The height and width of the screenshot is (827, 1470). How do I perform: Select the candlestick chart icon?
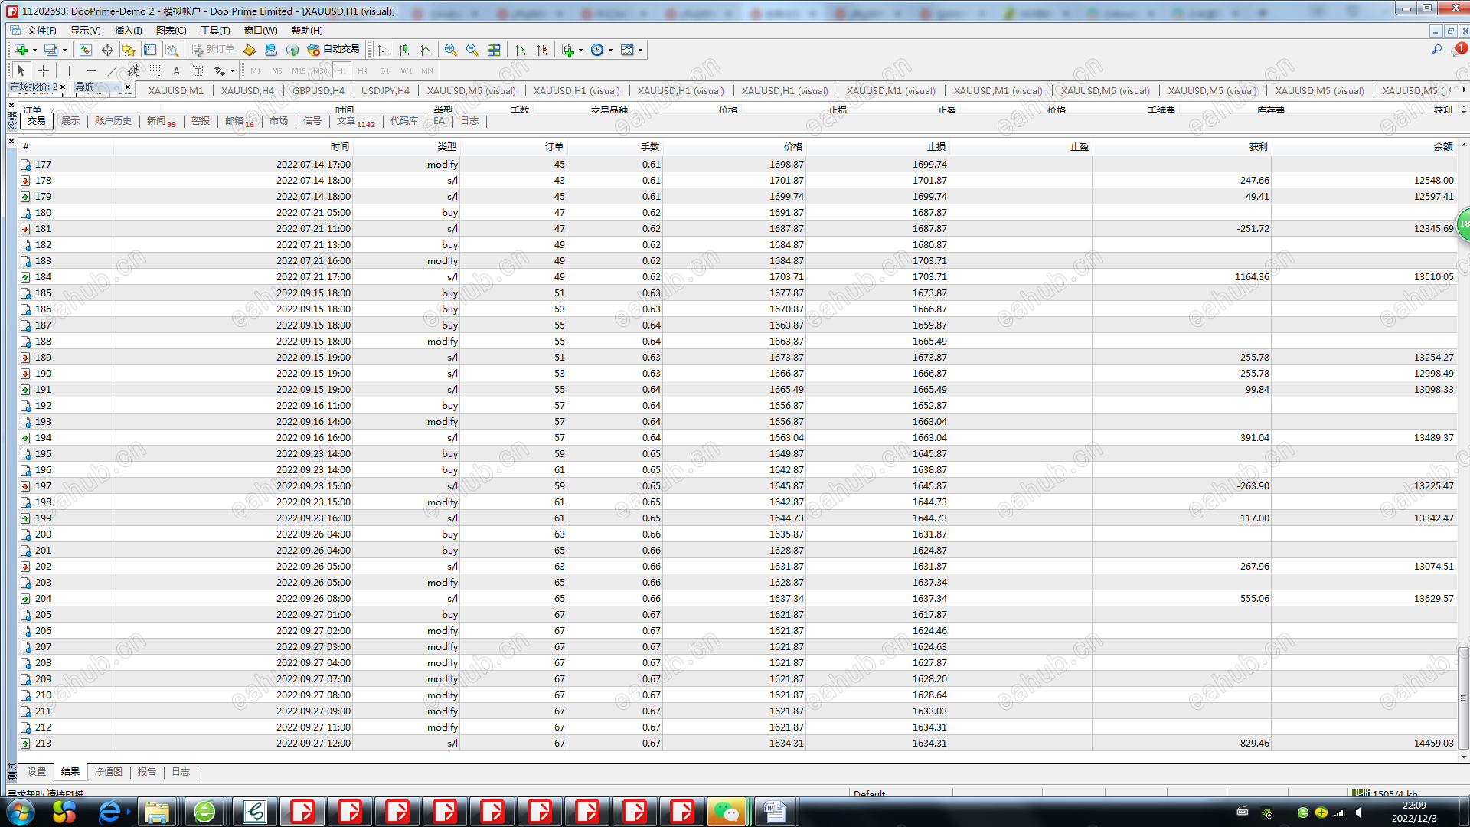(x=404, y=50)
